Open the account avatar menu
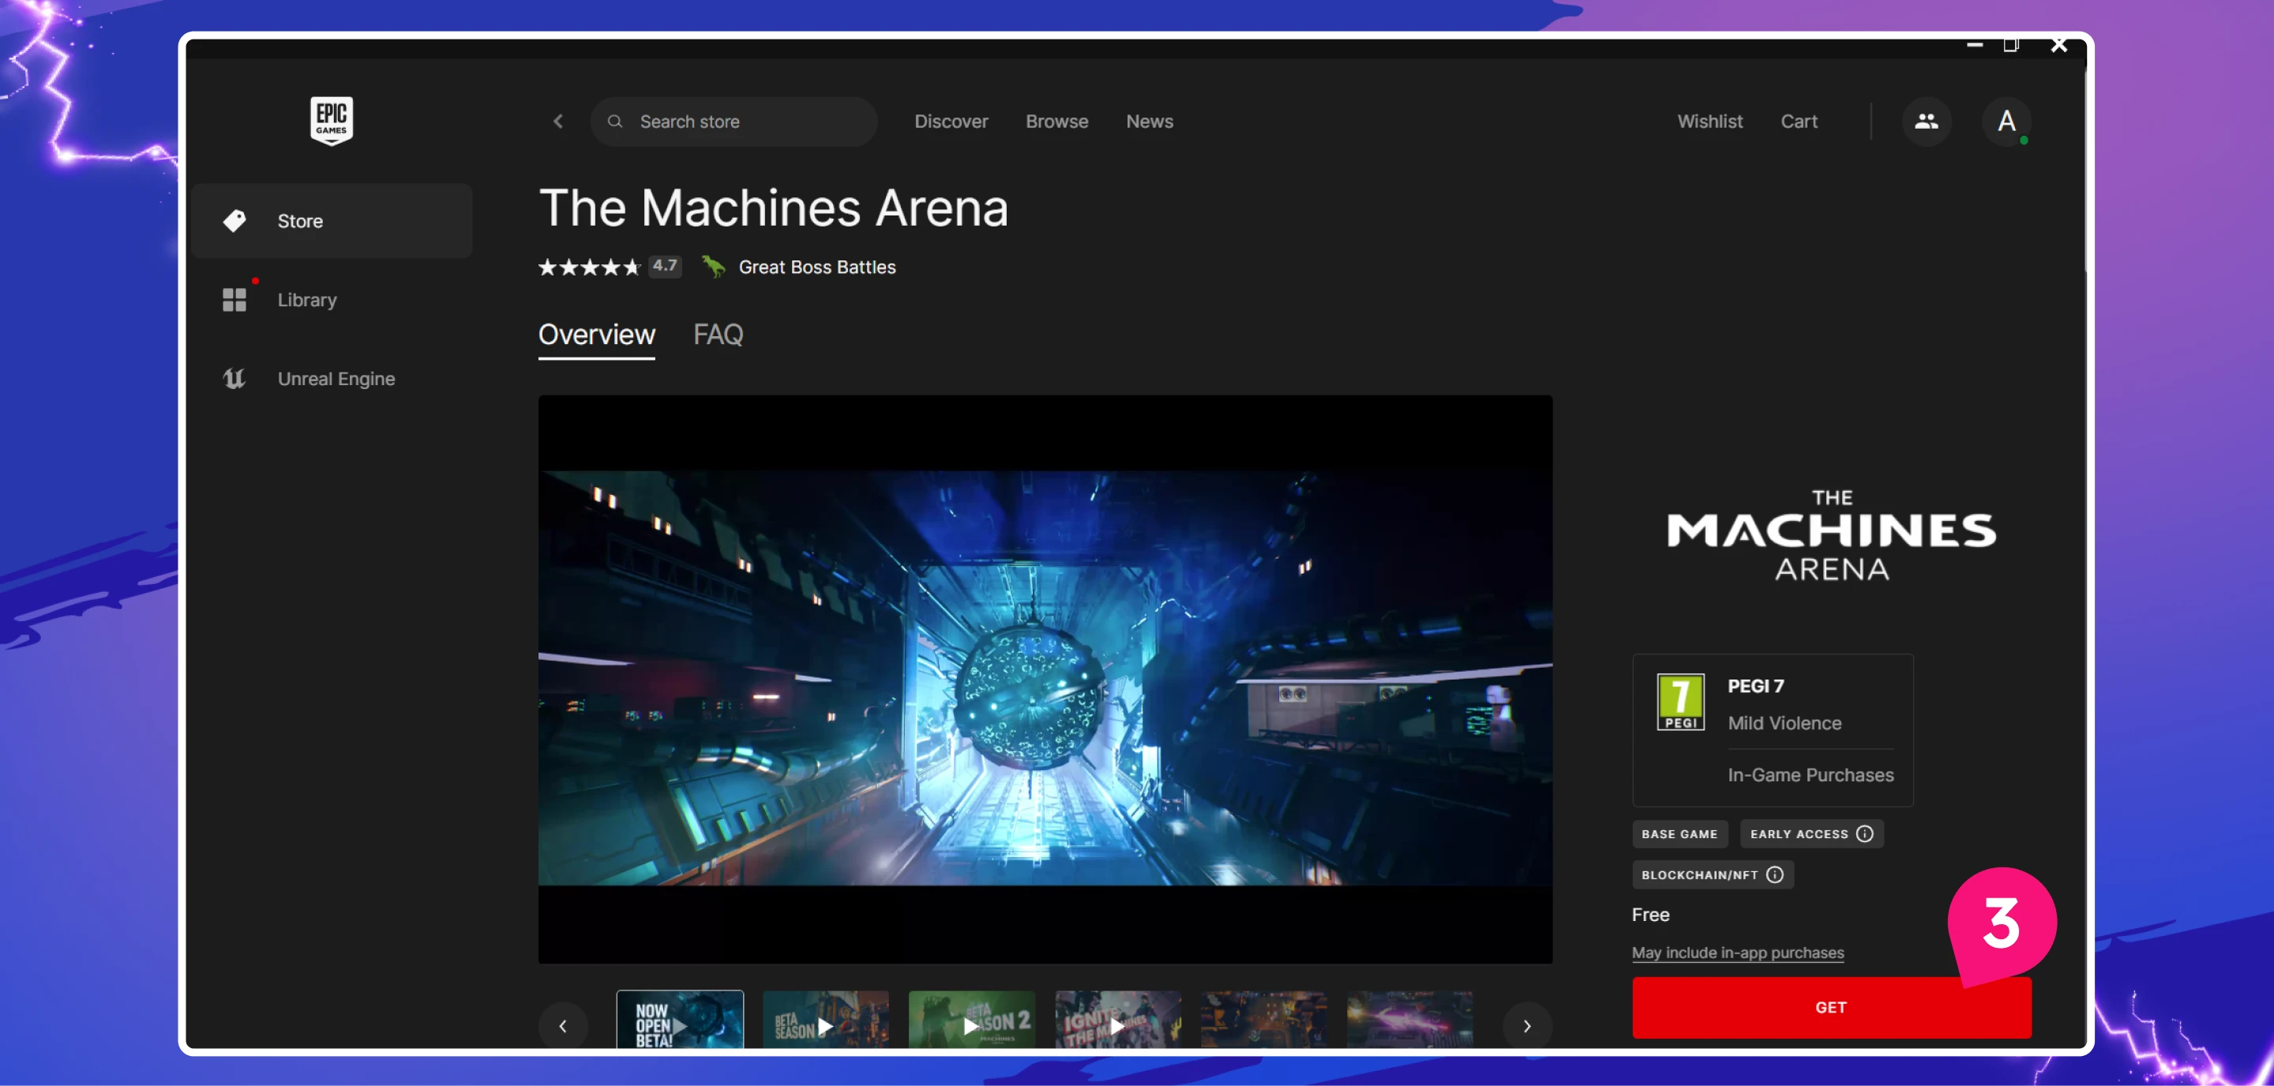Screen dimensions: 2274x1086 point(2006,121)
